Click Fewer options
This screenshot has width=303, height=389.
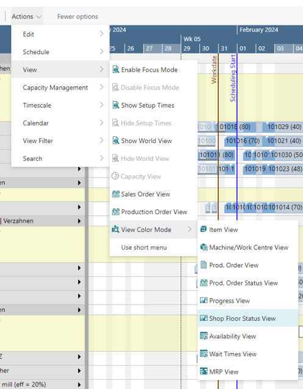(77, 16)
